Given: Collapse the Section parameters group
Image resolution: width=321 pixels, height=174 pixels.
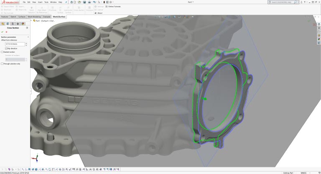Looking at the screenshot, I should [x=28, y=37].
